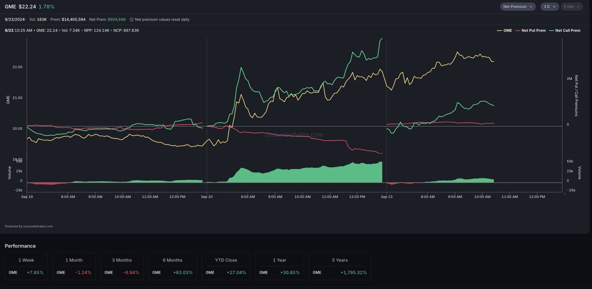Click the info icon beside net premium note
592x289 pixels.
[132, 20]
